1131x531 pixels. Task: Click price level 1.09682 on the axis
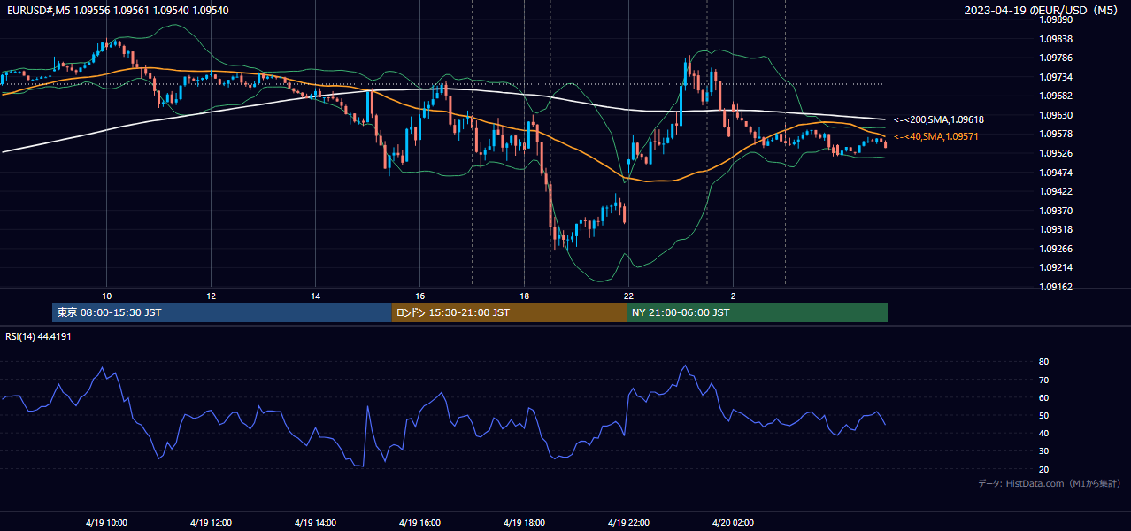[x=1055, y=96]
